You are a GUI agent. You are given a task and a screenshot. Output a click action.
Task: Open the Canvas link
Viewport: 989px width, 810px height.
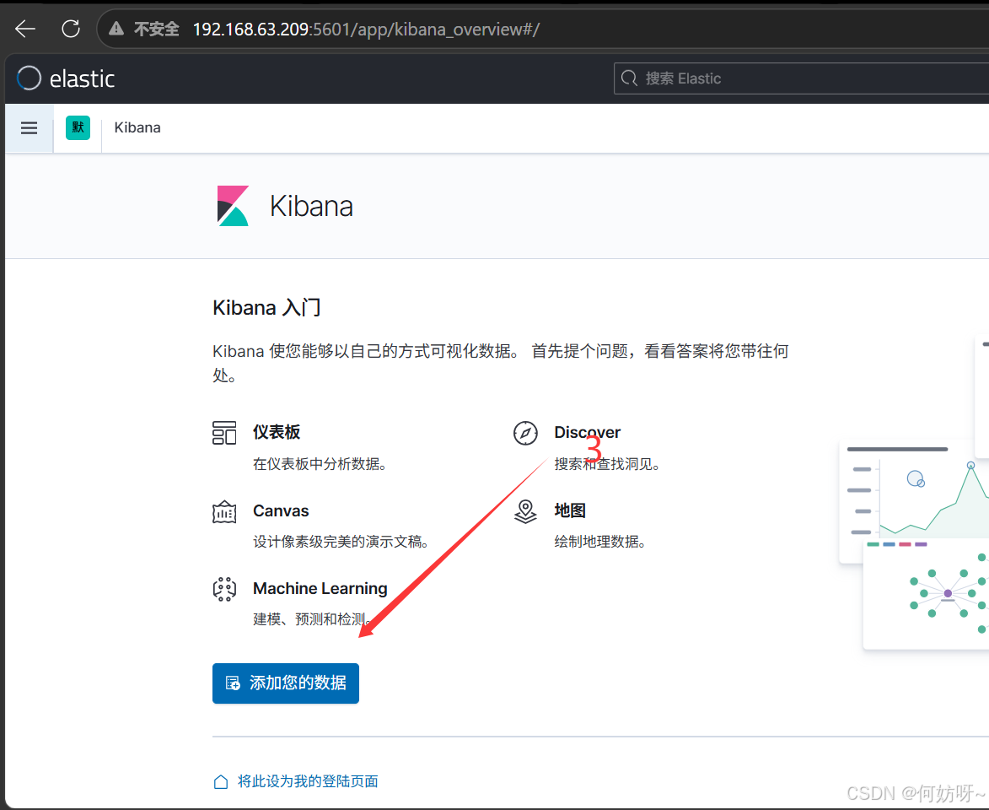click(x=281, y=510)
